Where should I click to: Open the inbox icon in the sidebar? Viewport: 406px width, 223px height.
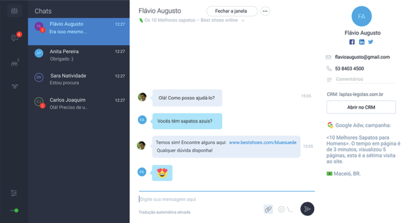click(14, 11)
